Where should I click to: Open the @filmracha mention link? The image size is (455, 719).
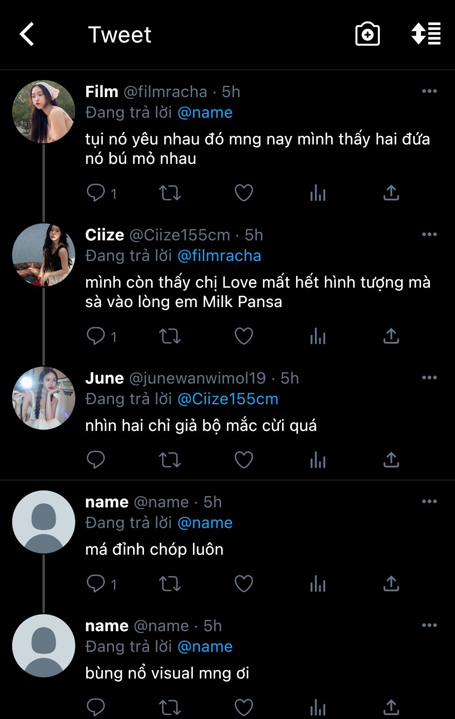coord(219,256)
